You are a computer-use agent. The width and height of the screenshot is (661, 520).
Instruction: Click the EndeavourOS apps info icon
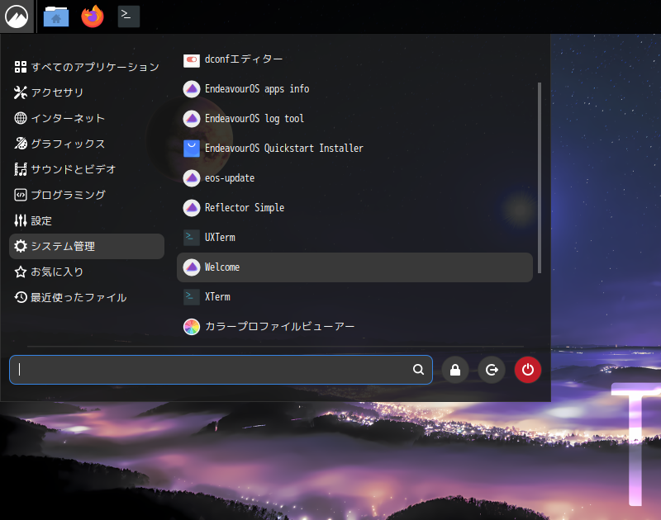[x=192, y=89]
